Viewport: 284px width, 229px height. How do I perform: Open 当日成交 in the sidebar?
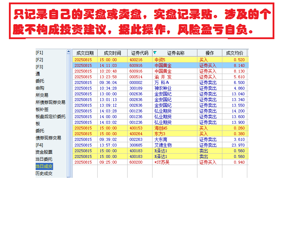[x=44, y=166]
